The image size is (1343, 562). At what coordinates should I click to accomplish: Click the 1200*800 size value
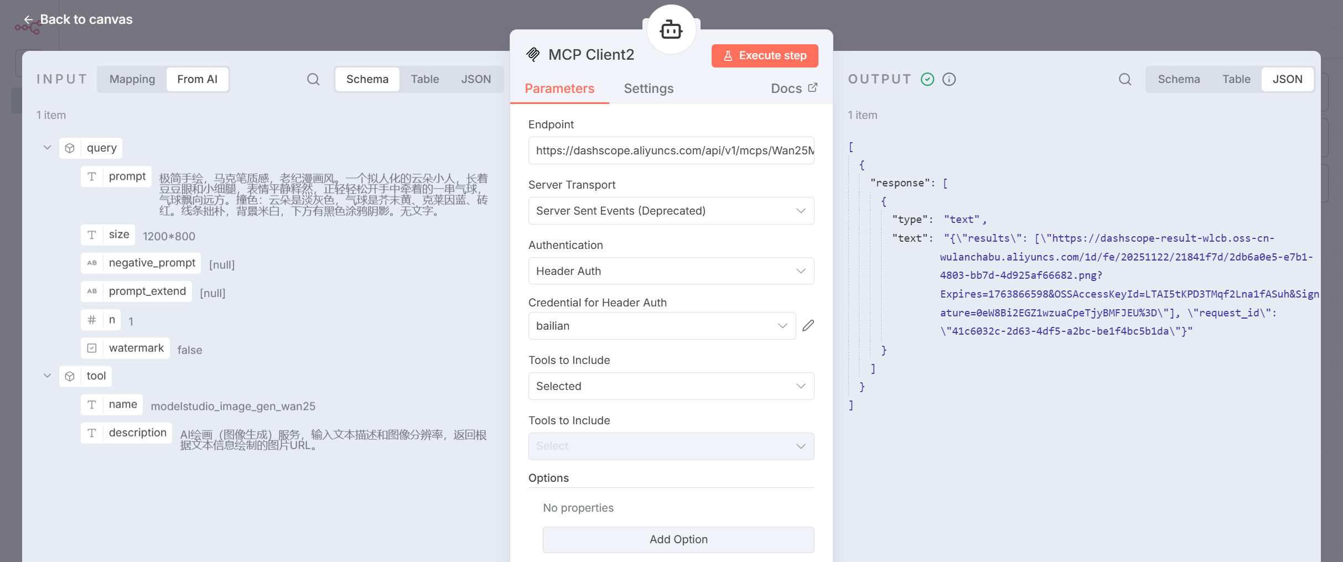coord(169,237)
